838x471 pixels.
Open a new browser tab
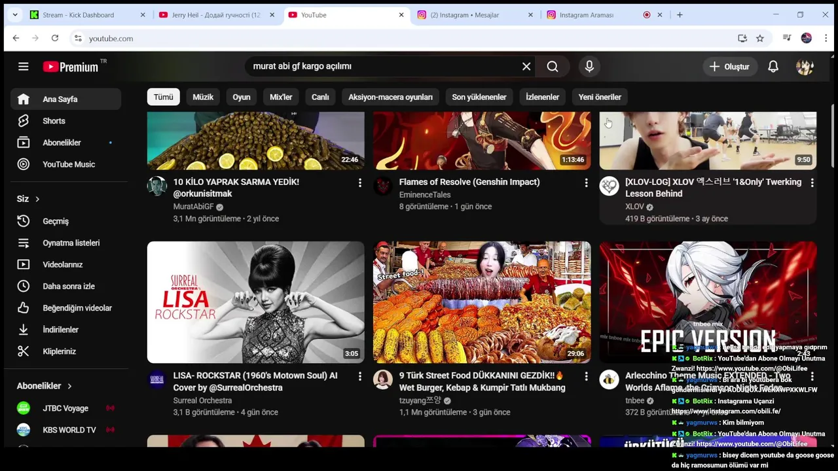(680, 14)
